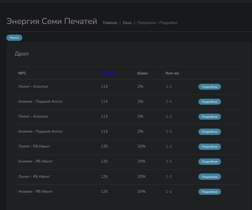Select the first Анаким - РБ Ивент NPC name
This screenshot has width=252, height=210.
coord(35,161)
